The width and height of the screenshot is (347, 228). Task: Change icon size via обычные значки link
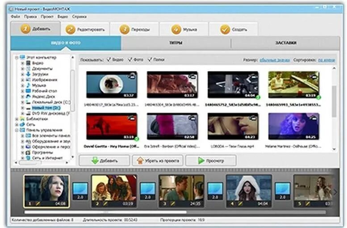tap(275, 60)
